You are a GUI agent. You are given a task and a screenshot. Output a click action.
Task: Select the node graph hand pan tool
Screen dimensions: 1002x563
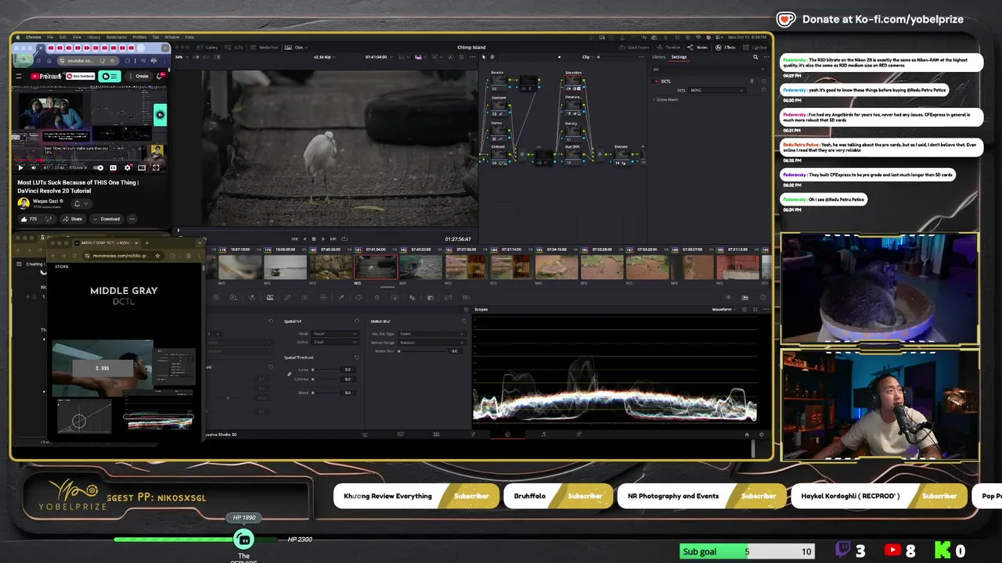pyautogui.click(x=492, y=57)
